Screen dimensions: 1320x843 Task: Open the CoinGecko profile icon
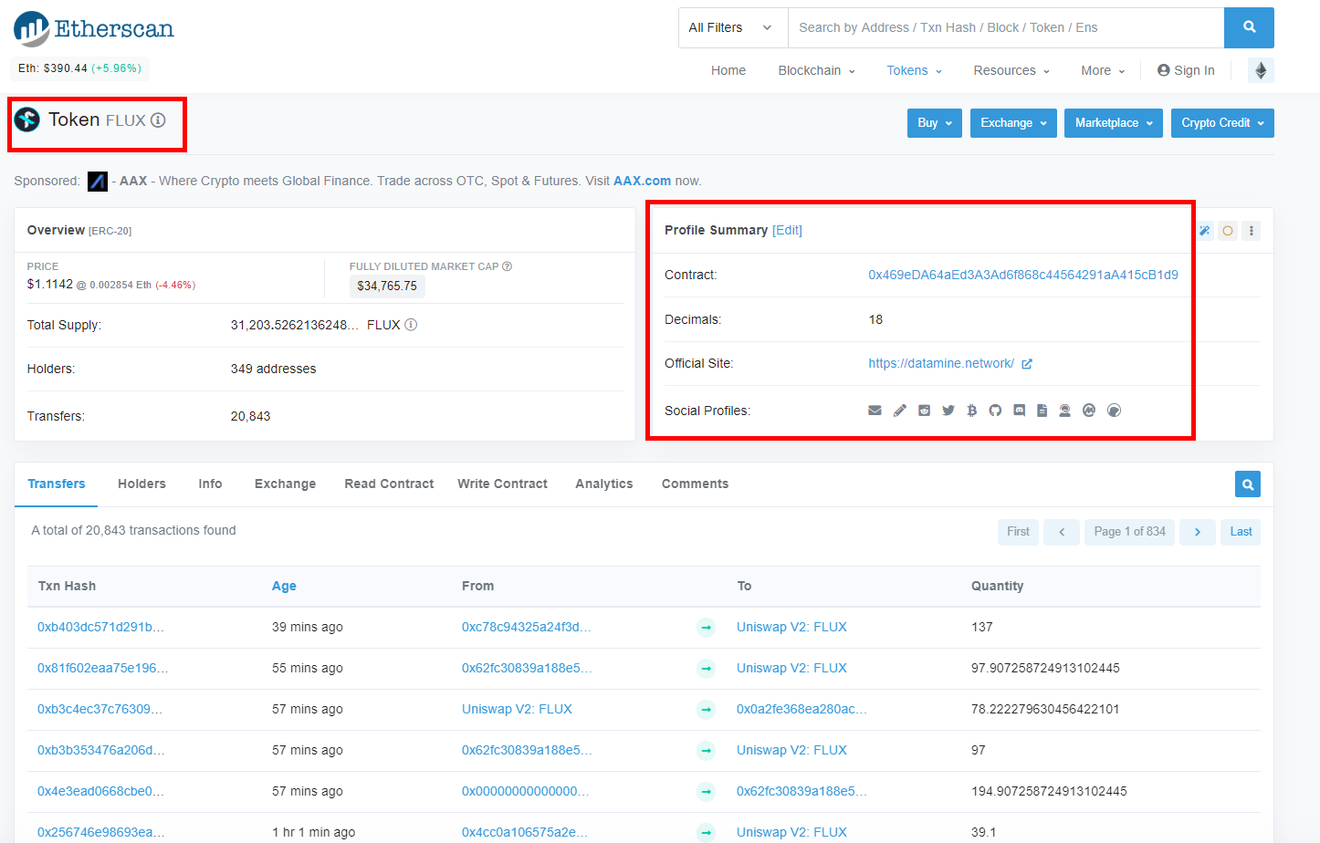click(x=1114, y=411)
